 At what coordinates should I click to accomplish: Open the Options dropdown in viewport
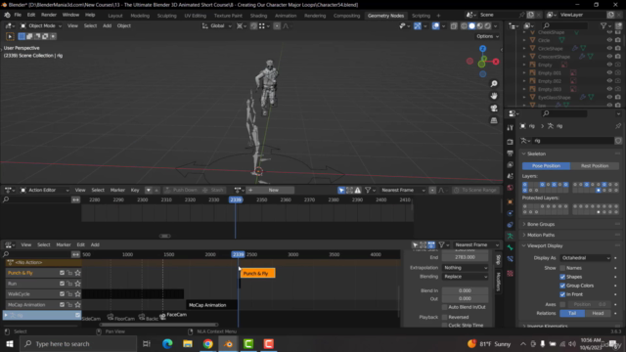point(487,36)
